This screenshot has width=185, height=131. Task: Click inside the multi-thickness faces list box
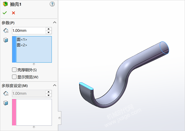[x=34, y=112]
